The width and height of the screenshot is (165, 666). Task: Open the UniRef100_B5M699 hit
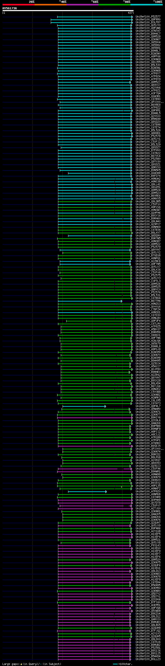click(x=148, y=119)
